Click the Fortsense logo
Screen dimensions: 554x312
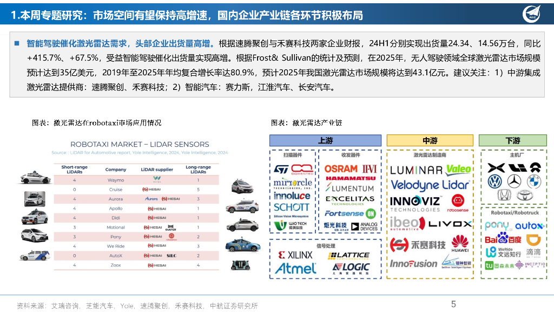click(x=344, y=213)
